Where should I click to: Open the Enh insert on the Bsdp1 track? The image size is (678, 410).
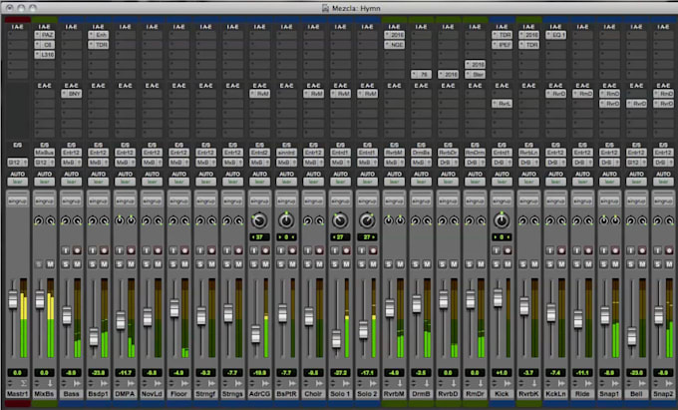tap(98, 35)
